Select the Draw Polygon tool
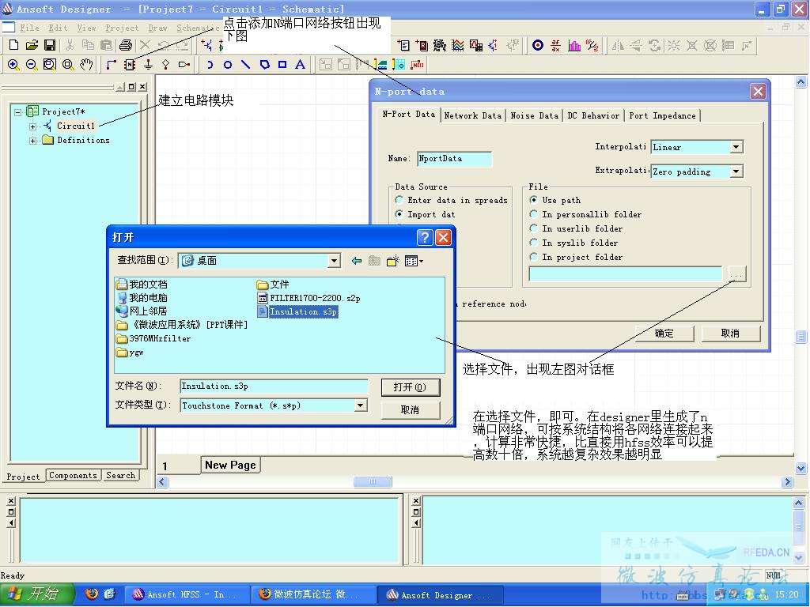 264,65
